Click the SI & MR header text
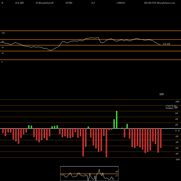Screen dimensions: 181x181 [19, 3]
